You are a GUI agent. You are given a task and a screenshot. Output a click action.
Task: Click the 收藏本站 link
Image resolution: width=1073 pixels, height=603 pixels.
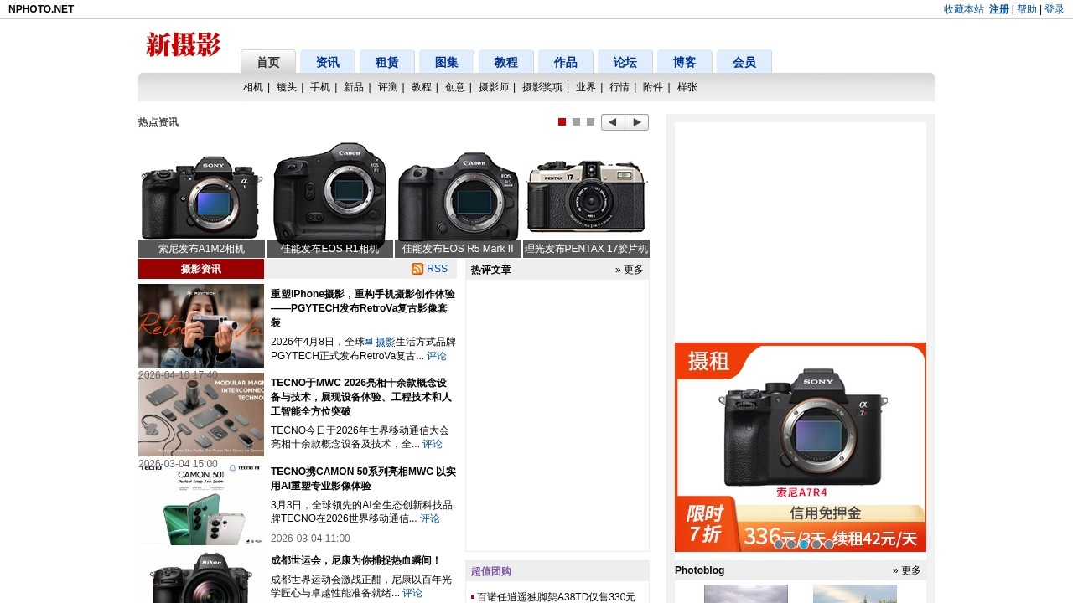click(964, 9)
